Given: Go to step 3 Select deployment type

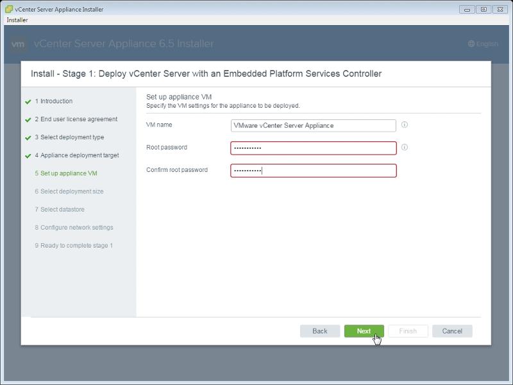Looking at the screenshot, I should click(69, 137).
